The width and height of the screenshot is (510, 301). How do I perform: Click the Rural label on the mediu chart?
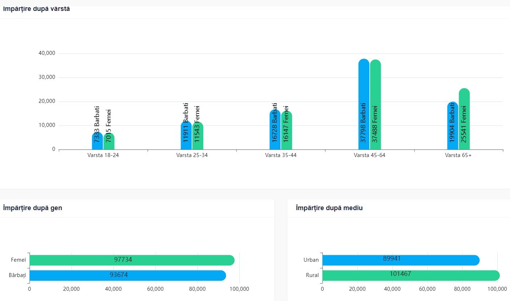[x=312, y=275]
